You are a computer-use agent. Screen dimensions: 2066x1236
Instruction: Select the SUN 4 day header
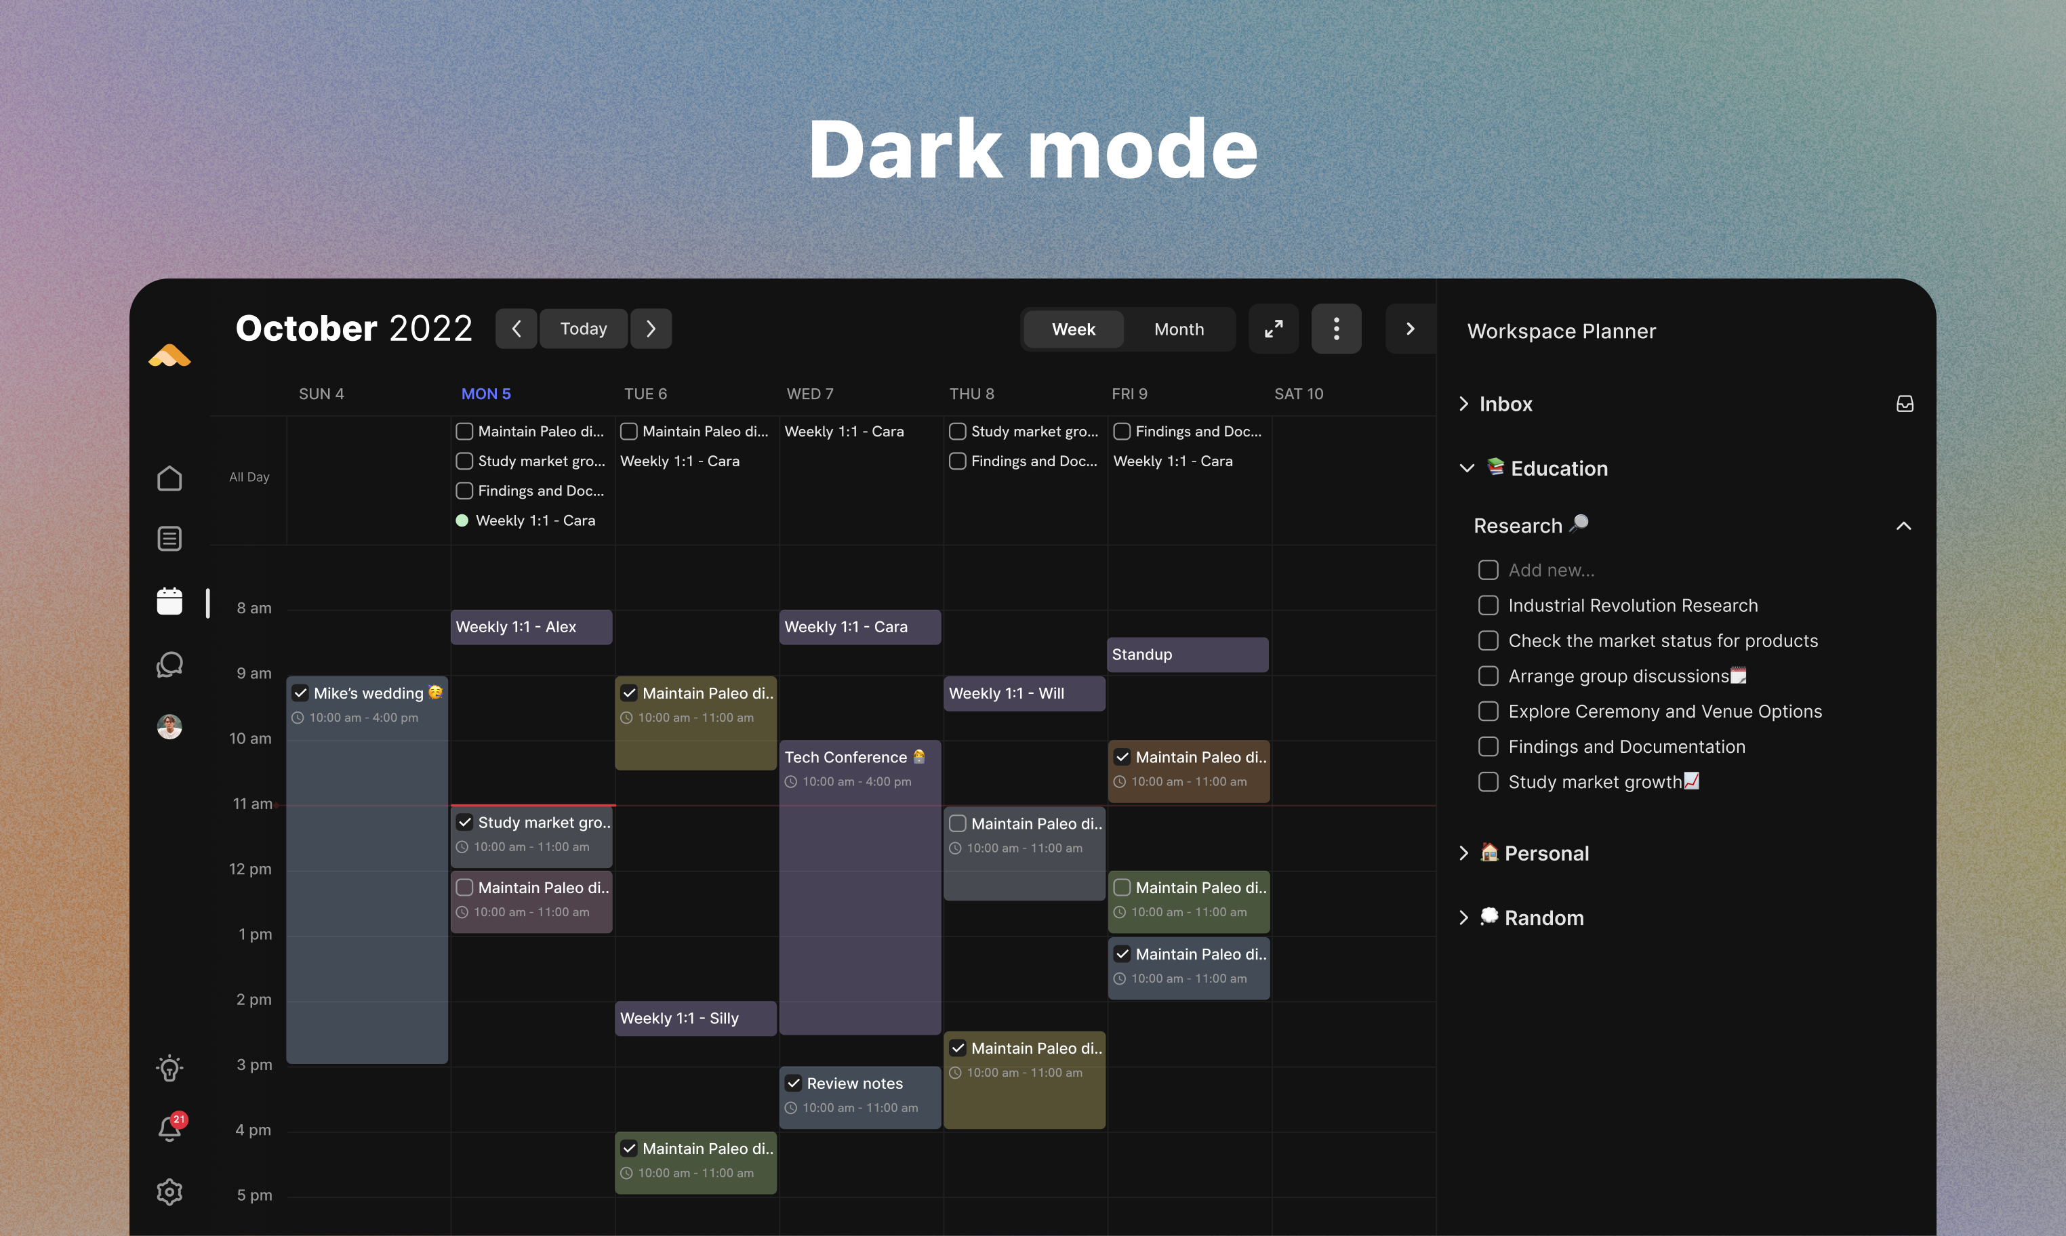pyautogui.click(x=321, y=394)
